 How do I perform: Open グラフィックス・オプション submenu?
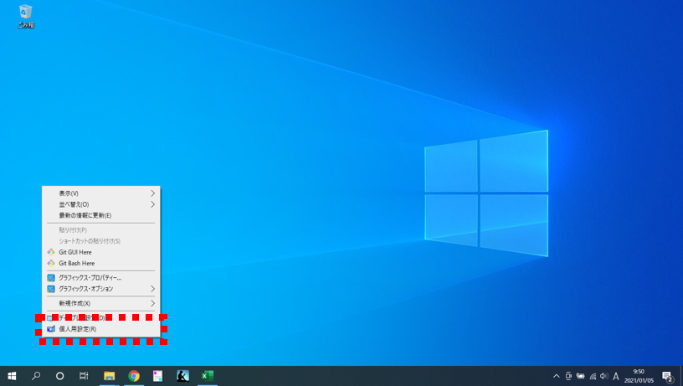pyautogui.click(x=101, y=289)
